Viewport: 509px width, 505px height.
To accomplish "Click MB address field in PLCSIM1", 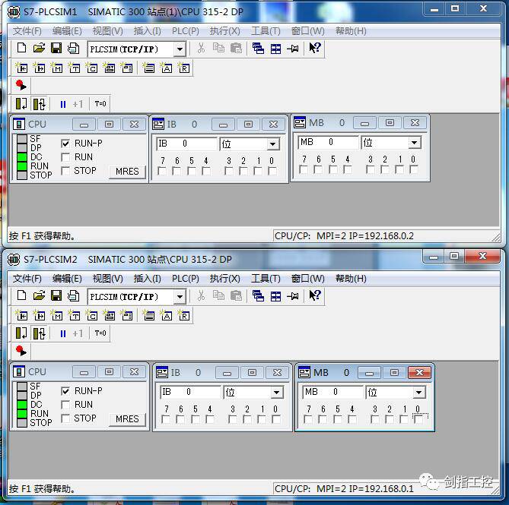I will pyautogui.click(x=328, y=143).
